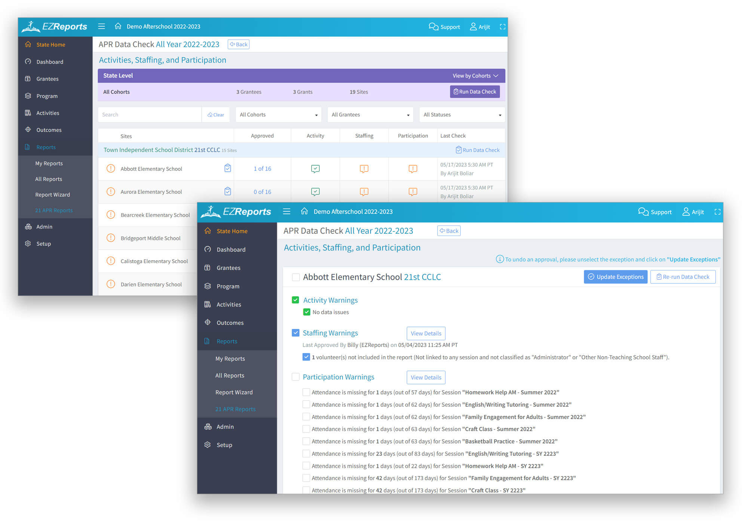Screen dimensions: 748x522
Task: Click the home icon beside Demo Afterschool in back window
Action: [x=118, y=26]
